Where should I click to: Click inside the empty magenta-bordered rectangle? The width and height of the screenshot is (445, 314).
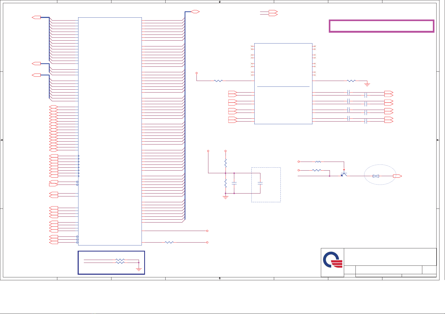(381, 26)
